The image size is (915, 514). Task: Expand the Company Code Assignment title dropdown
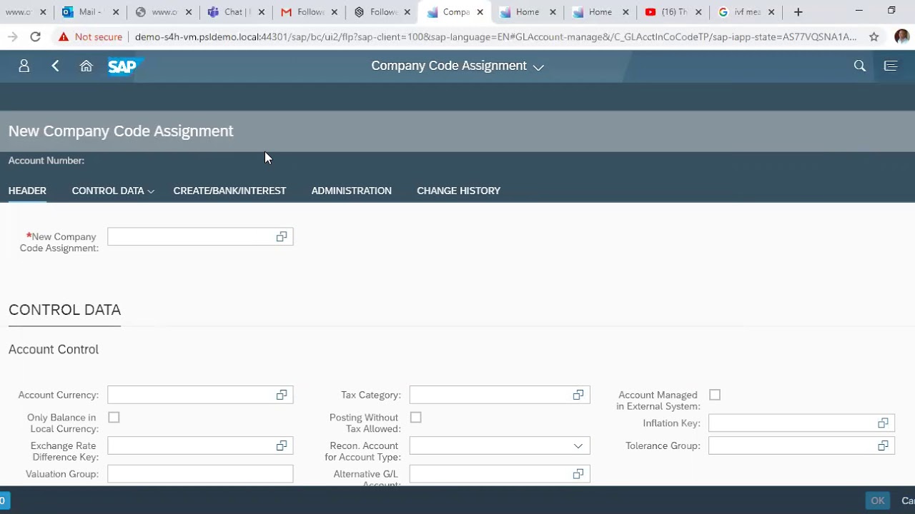(x=538, y=66)
